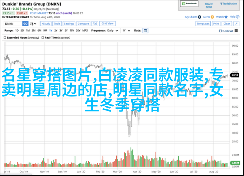The width and height of the screenshot is (244, 176).
Task: Open the Templates button
Action: point(203,23)
